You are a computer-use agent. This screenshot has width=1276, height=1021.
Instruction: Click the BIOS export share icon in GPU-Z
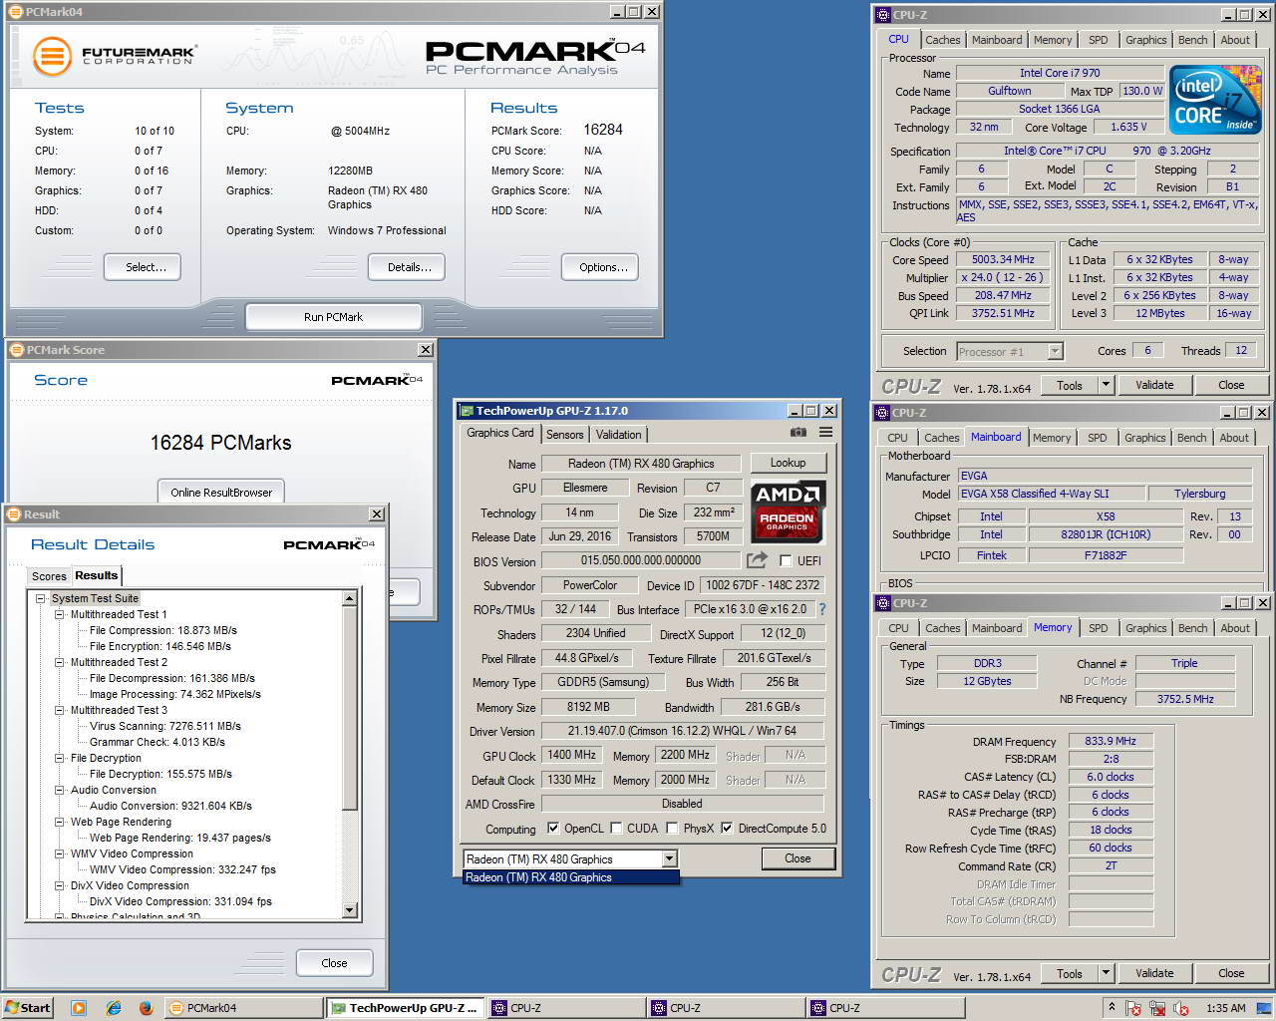(x=758, y=560)
